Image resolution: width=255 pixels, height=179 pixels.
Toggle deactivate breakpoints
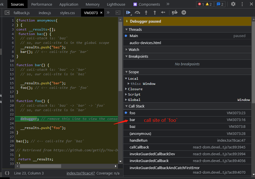175,12
